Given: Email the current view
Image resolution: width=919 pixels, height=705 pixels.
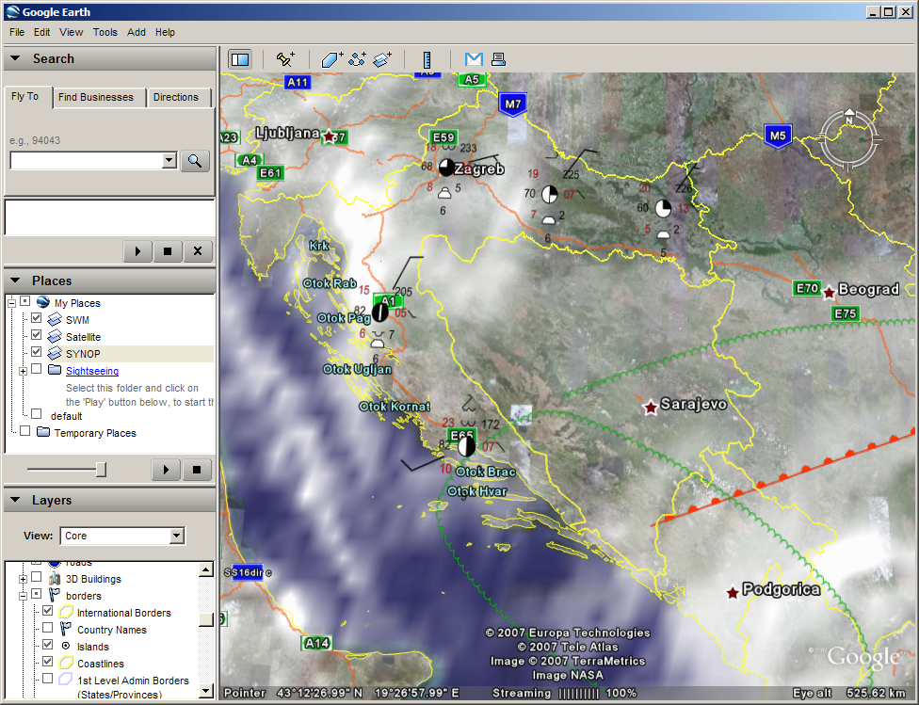Looking at the screenshot, I should [x=474, y=59].
